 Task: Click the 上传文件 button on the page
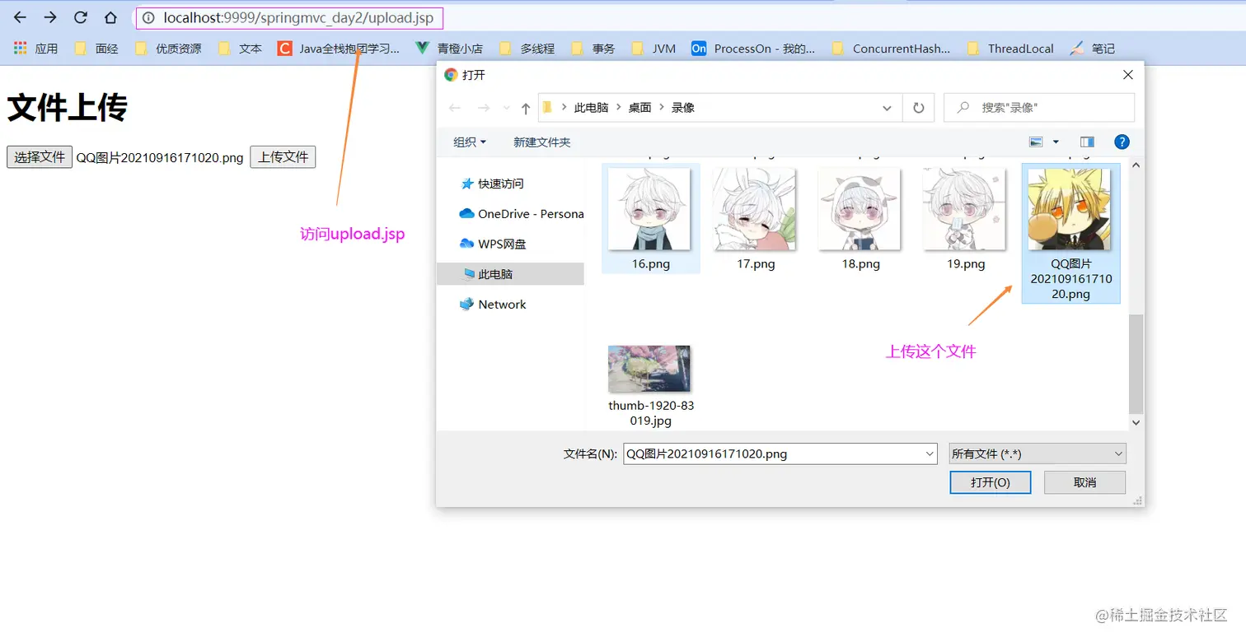pyautogui.click(x=283, y=156)
